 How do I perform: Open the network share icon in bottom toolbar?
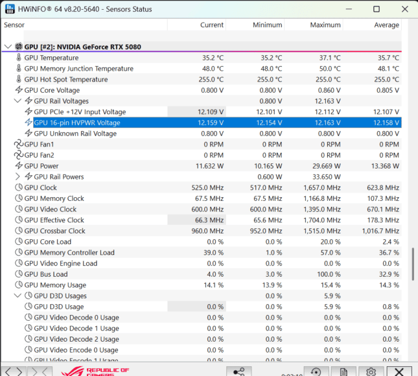point(239,371)
